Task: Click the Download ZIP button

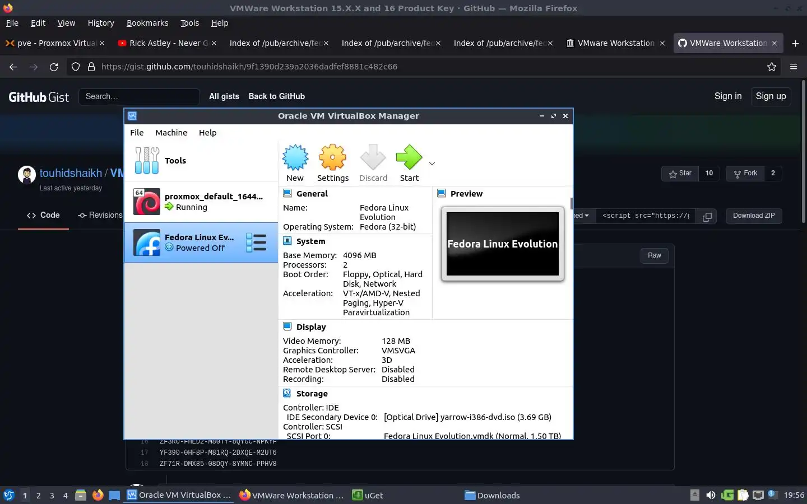Action: click(754, 216)
